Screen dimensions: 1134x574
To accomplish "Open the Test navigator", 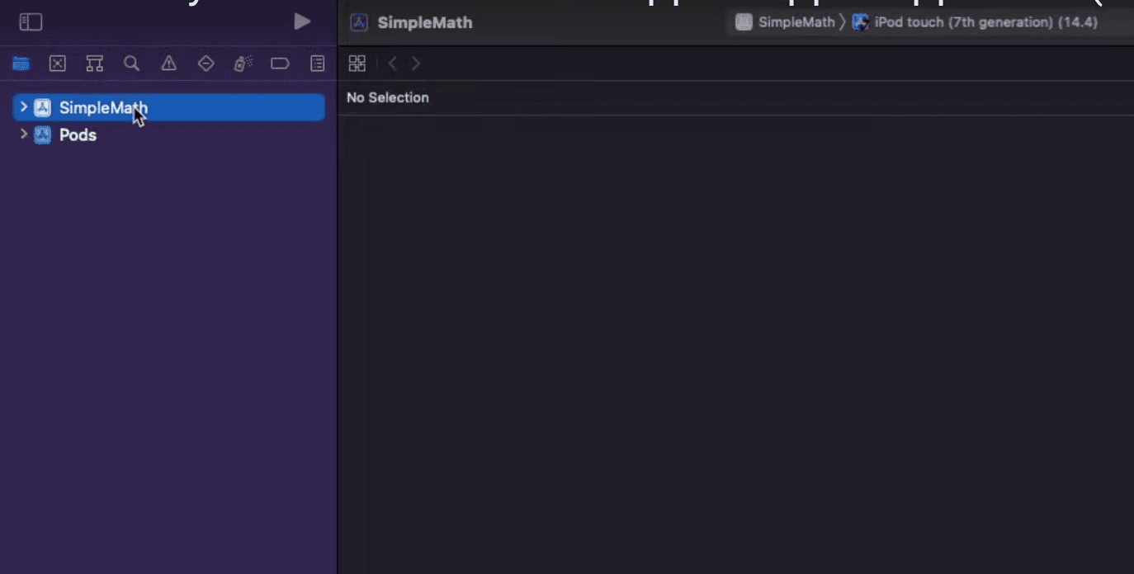I will tap(206, 63).
